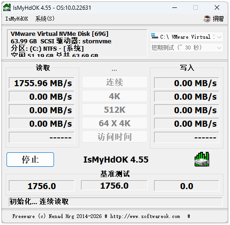Click the 分区: (C:) NTFS partition line
Screen dimensions: 230x225
[x=47, y=48]
